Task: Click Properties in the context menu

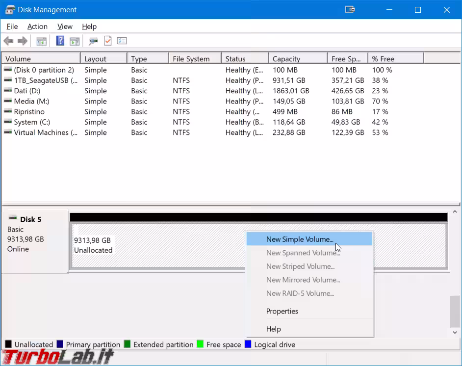Action: (282, 311)
